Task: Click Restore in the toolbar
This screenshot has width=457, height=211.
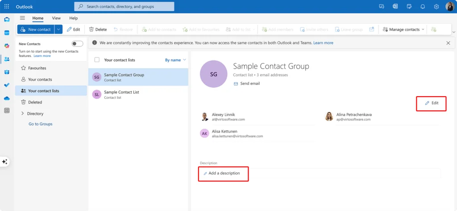Action: pos(123,29)
